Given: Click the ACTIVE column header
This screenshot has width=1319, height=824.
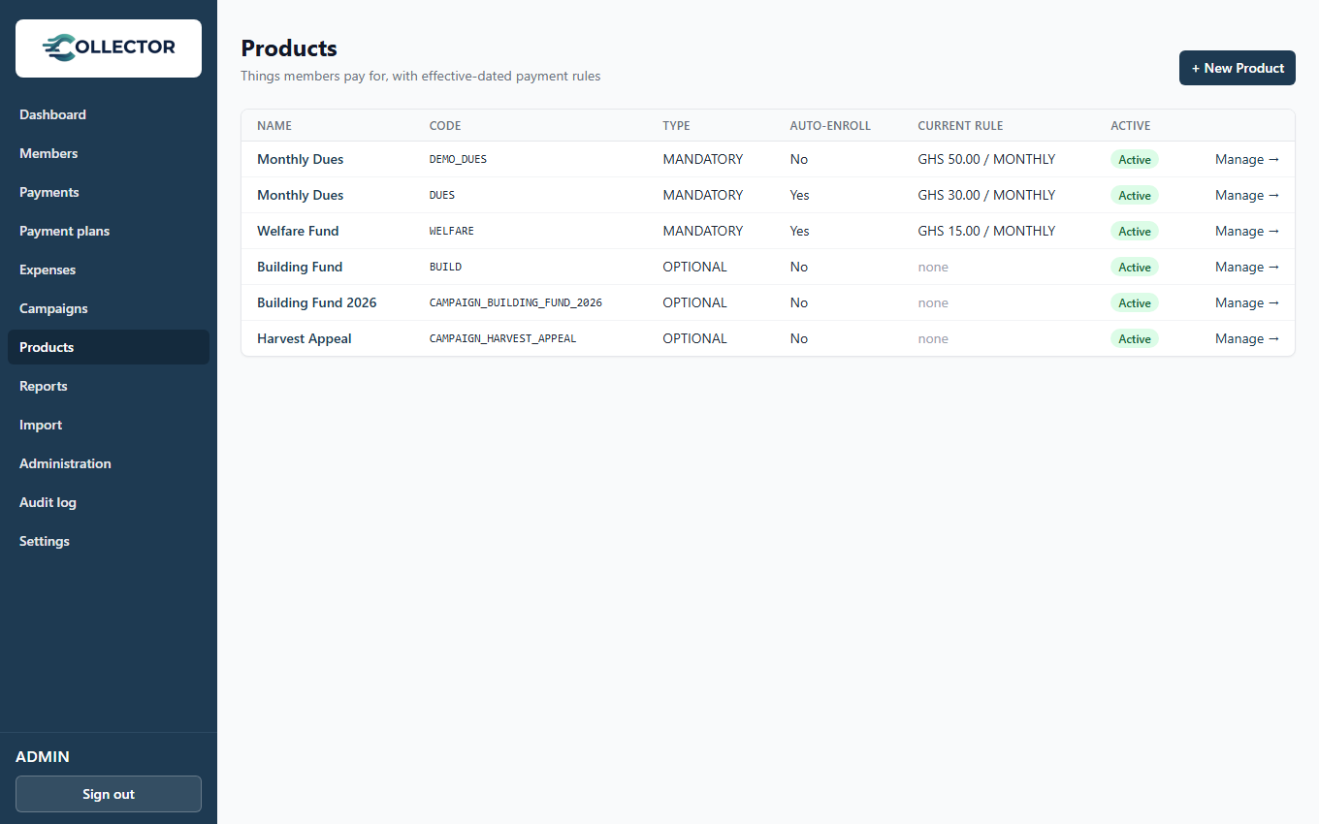Looking at the screenshot, I should click(1131, 126).
